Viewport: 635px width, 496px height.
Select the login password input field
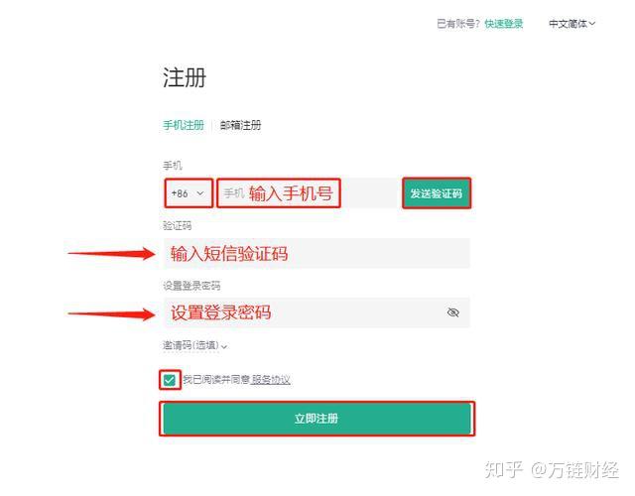point(298,312)
